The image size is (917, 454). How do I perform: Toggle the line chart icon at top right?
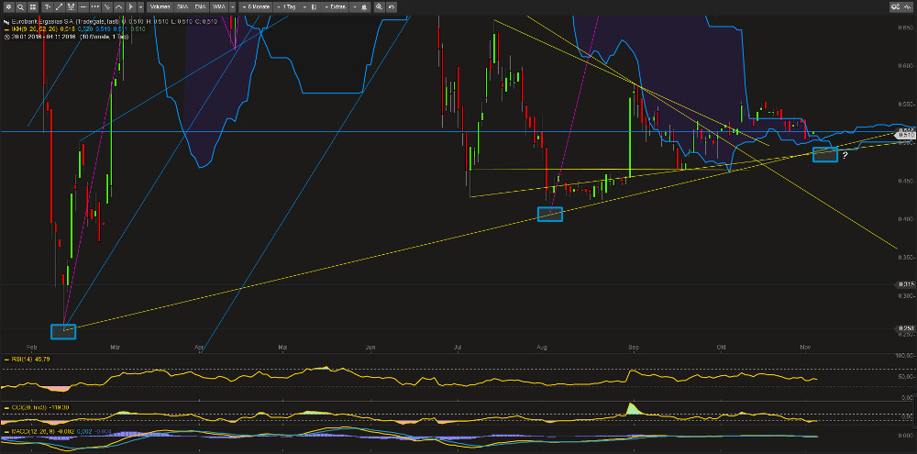coord(908,7)
